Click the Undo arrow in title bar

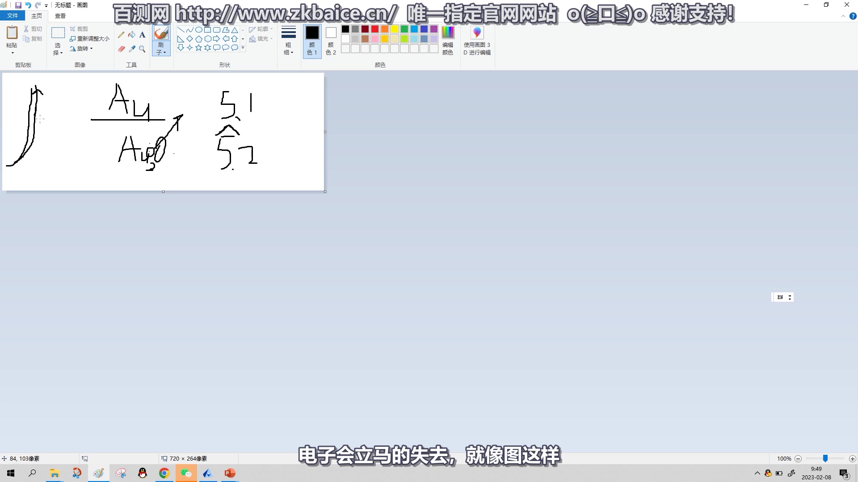point(28,5)
